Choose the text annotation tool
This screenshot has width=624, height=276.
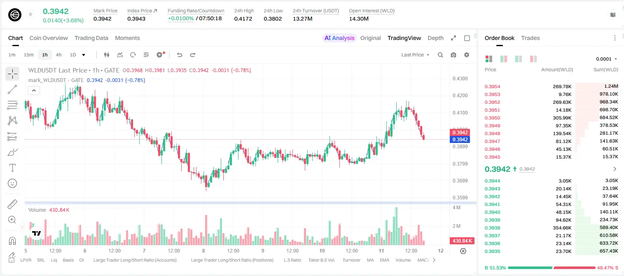coord(12,168)
